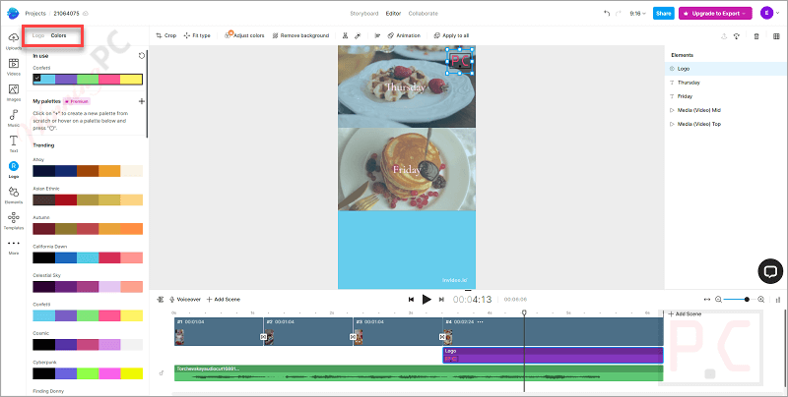
Task: Go to Storyboard view
Action: coord(363,14)
